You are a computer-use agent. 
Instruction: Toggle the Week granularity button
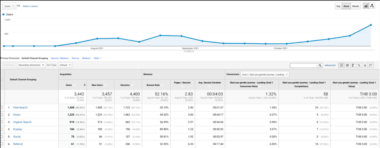[346, 6]
